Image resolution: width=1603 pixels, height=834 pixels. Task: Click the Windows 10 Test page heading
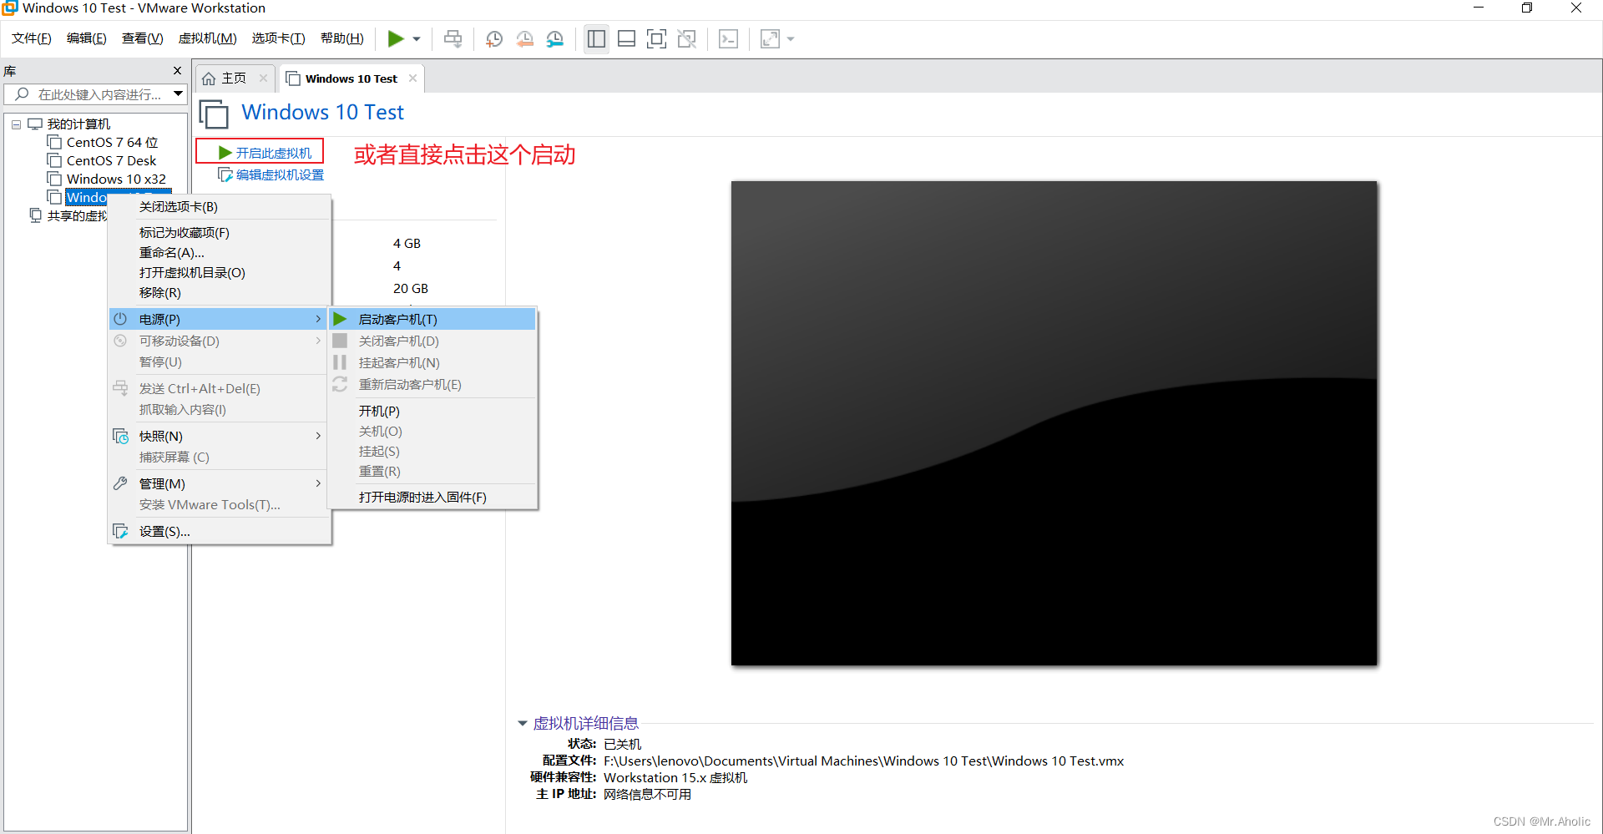pyautogui.click(x=322, y=112)
